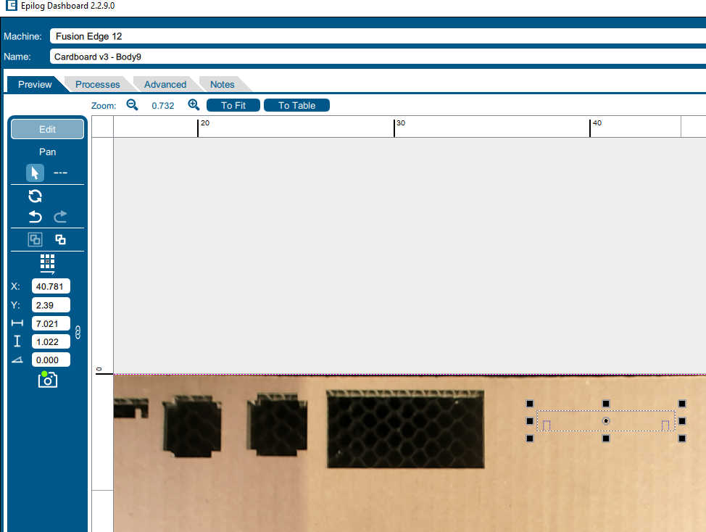Click the redo arrow icon

61,217
